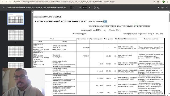170x96 pixels.
Task: Click document number 762858
Action: click(x=108, y=64)
